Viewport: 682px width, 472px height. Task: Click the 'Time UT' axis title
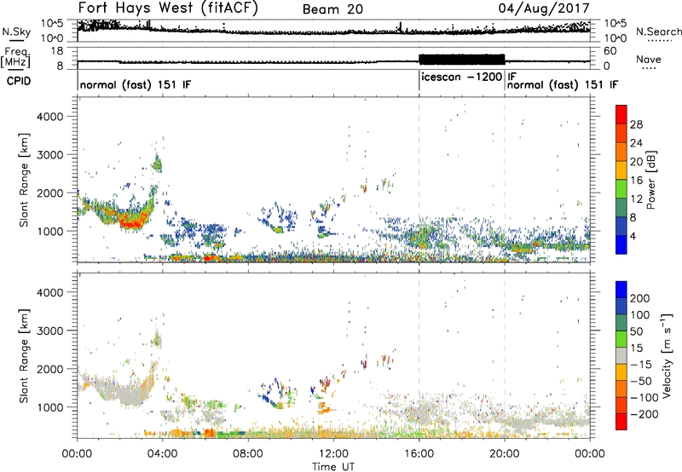pos(333,467)
